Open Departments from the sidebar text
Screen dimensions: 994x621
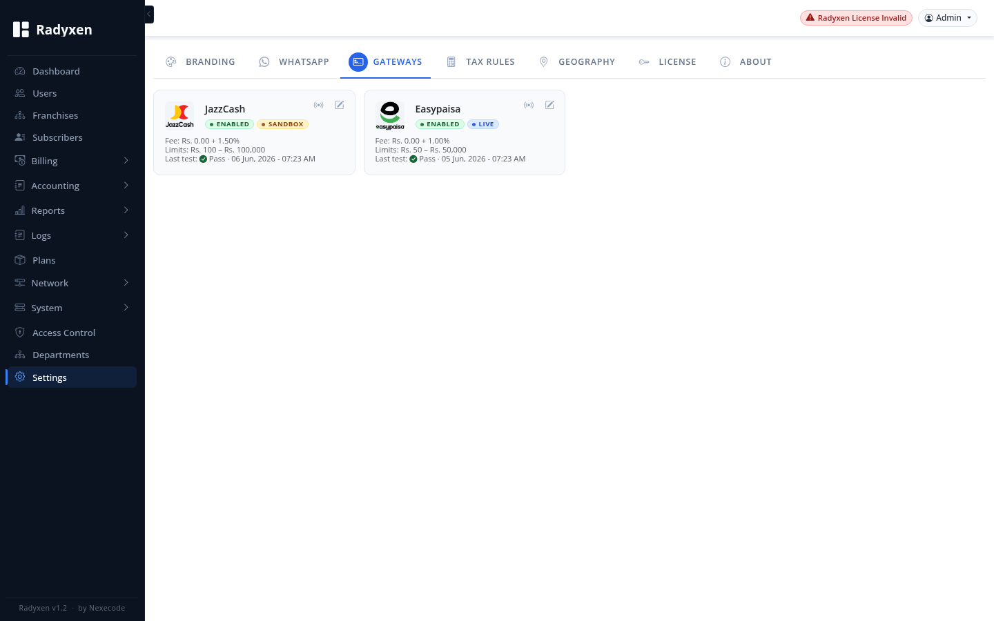click(x=61, y=355)
